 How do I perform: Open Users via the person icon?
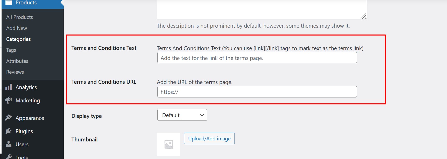click(9, 144)
